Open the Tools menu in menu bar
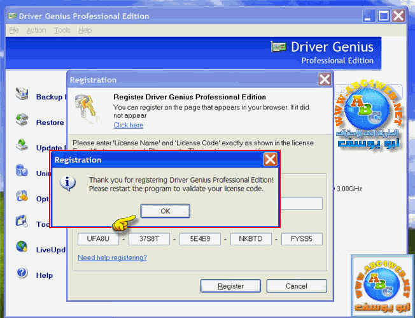 click(x=62, y=30)
